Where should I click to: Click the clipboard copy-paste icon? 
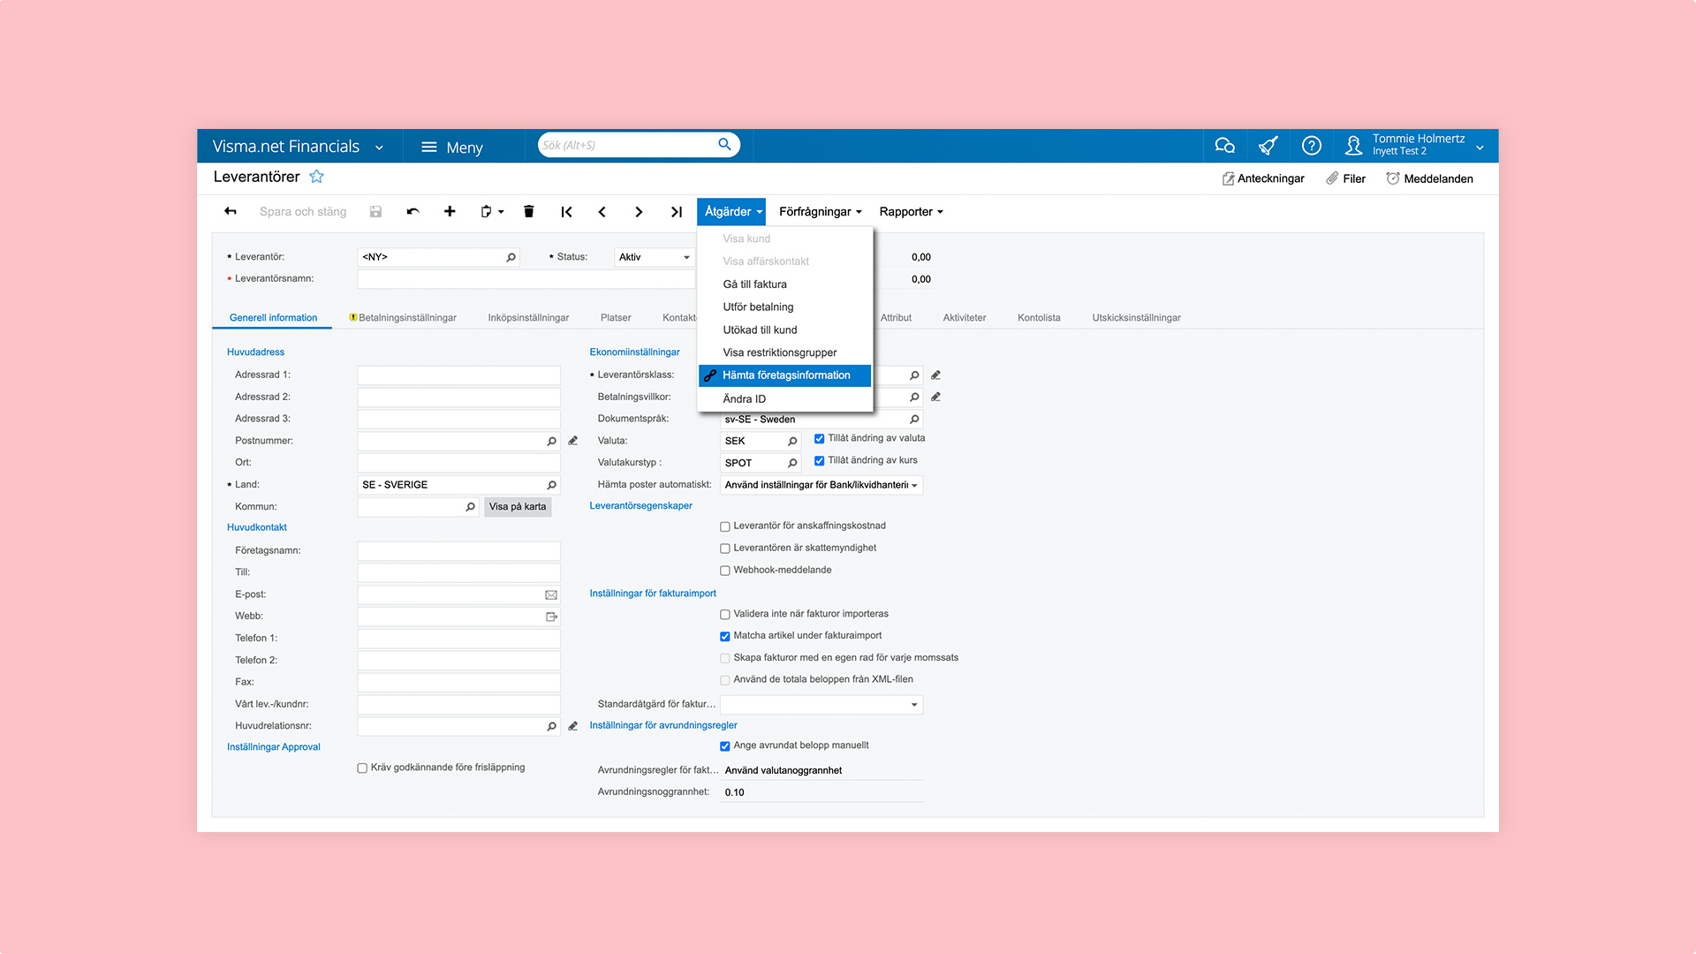[x=486, y=212]
